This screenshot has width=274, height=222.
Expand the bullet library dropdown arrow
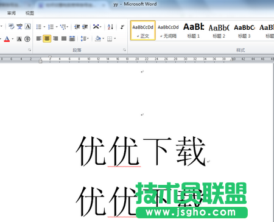tap(44, 27)
